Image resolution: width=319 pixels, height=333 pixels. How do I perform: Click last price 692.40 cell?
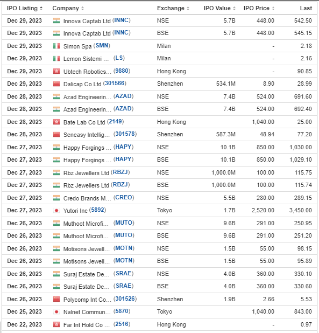(303, 109)
